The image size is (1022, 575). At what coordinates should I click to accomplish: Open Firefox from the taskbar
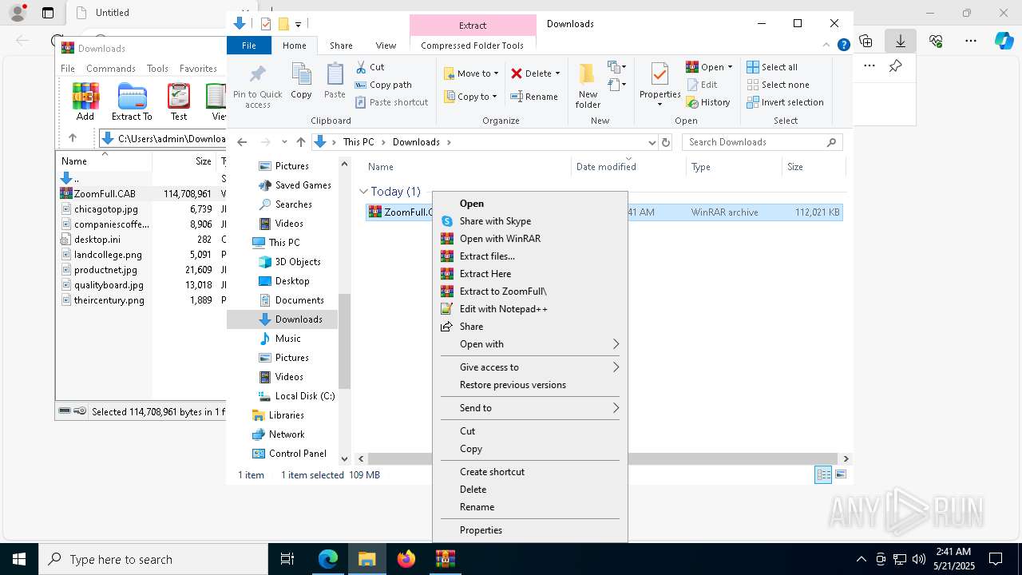[x=406, y=559]
